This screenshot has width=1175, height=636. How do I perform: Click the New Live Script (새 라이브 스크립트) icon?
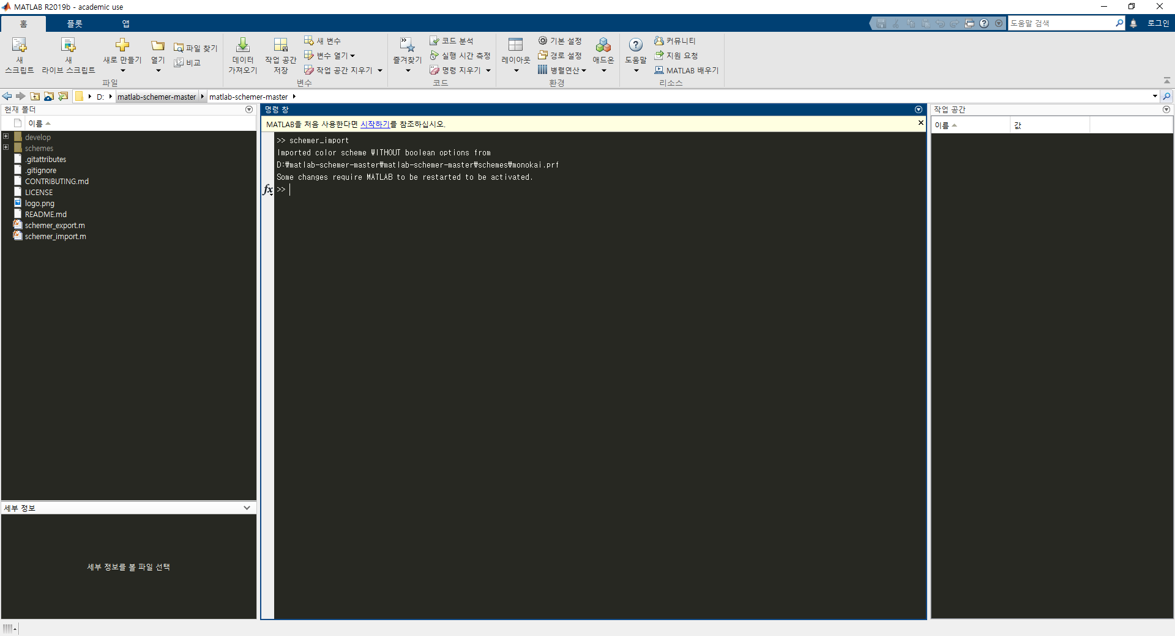click(69, 45)
